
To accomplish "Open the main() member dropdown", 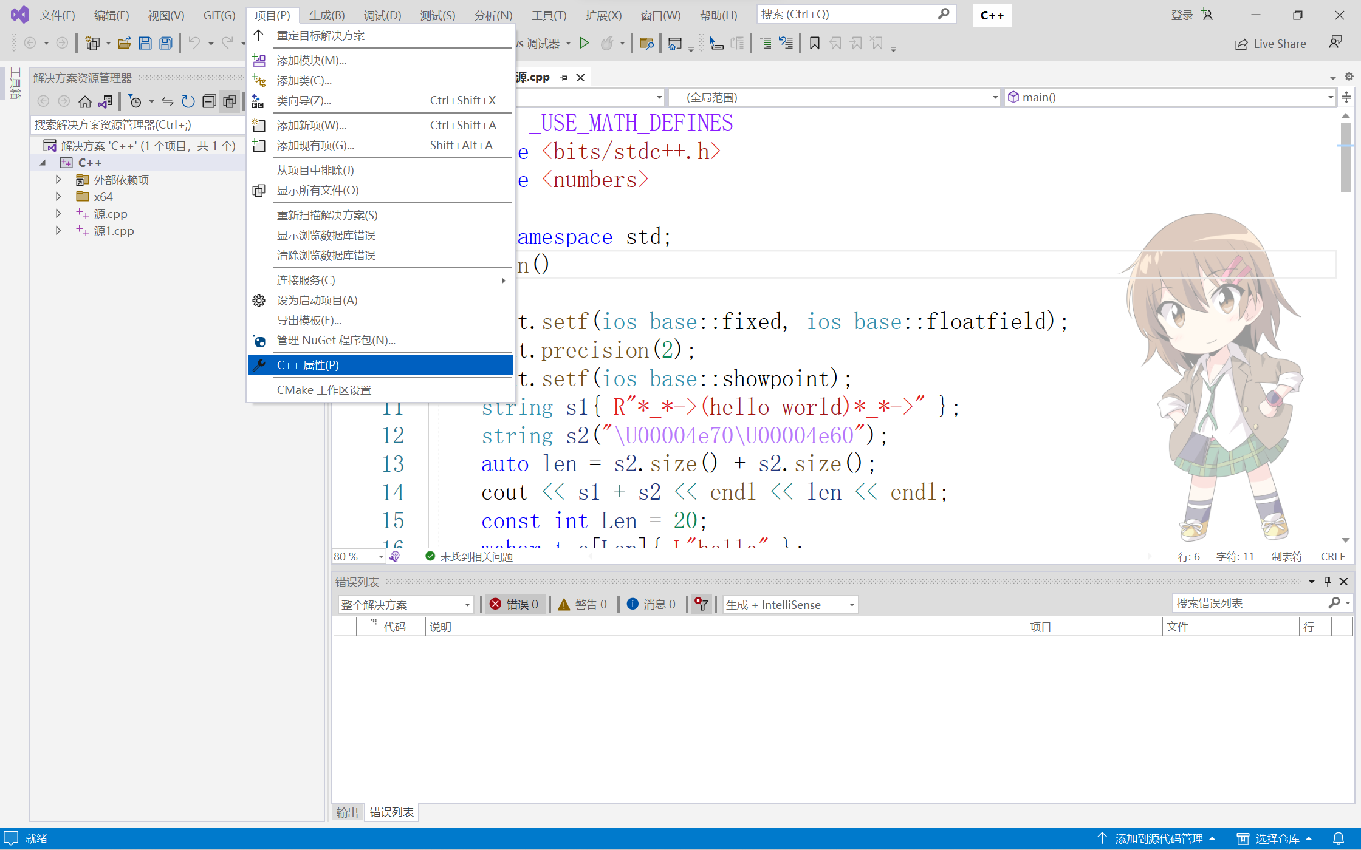I will (1170, 97).
